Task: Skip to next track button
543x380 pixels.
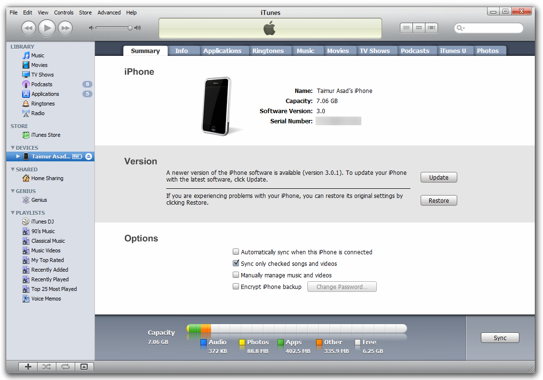Action: pyautogui.click(x=65, y=28)
